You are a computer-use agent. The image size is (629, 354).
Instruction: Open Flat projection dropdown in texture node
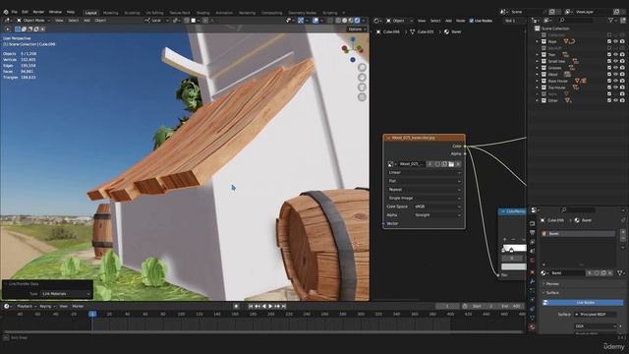click(424, 181)
